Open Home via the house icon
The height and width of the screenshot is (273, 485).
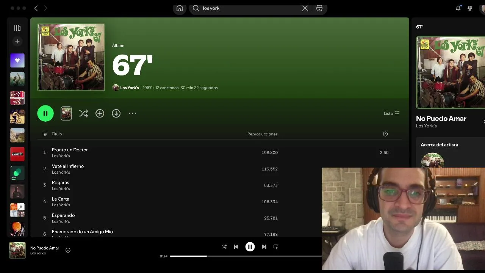pyautogui.click(x=180, y=8)
